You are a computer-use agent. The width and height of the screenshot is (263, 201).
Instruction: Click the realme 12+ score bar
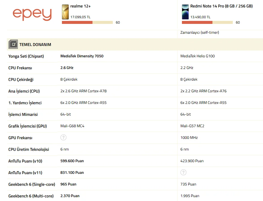[87, 22]
